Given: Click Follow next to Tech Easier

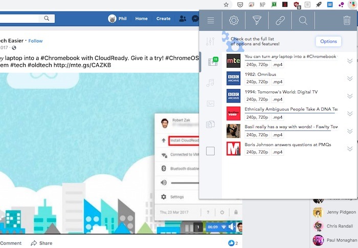Looking at the screenshot, I should point(35,41).
